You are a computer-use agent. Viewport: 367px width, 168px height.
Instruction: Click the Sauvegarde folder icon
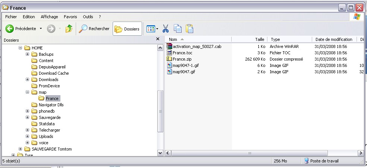tap(34, 117)
